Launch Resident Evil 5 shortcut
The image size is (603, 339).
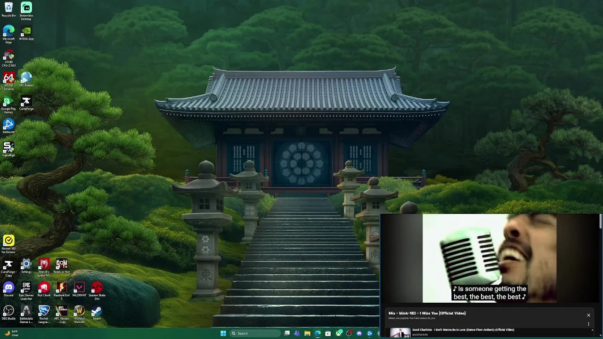coord(62,291)
